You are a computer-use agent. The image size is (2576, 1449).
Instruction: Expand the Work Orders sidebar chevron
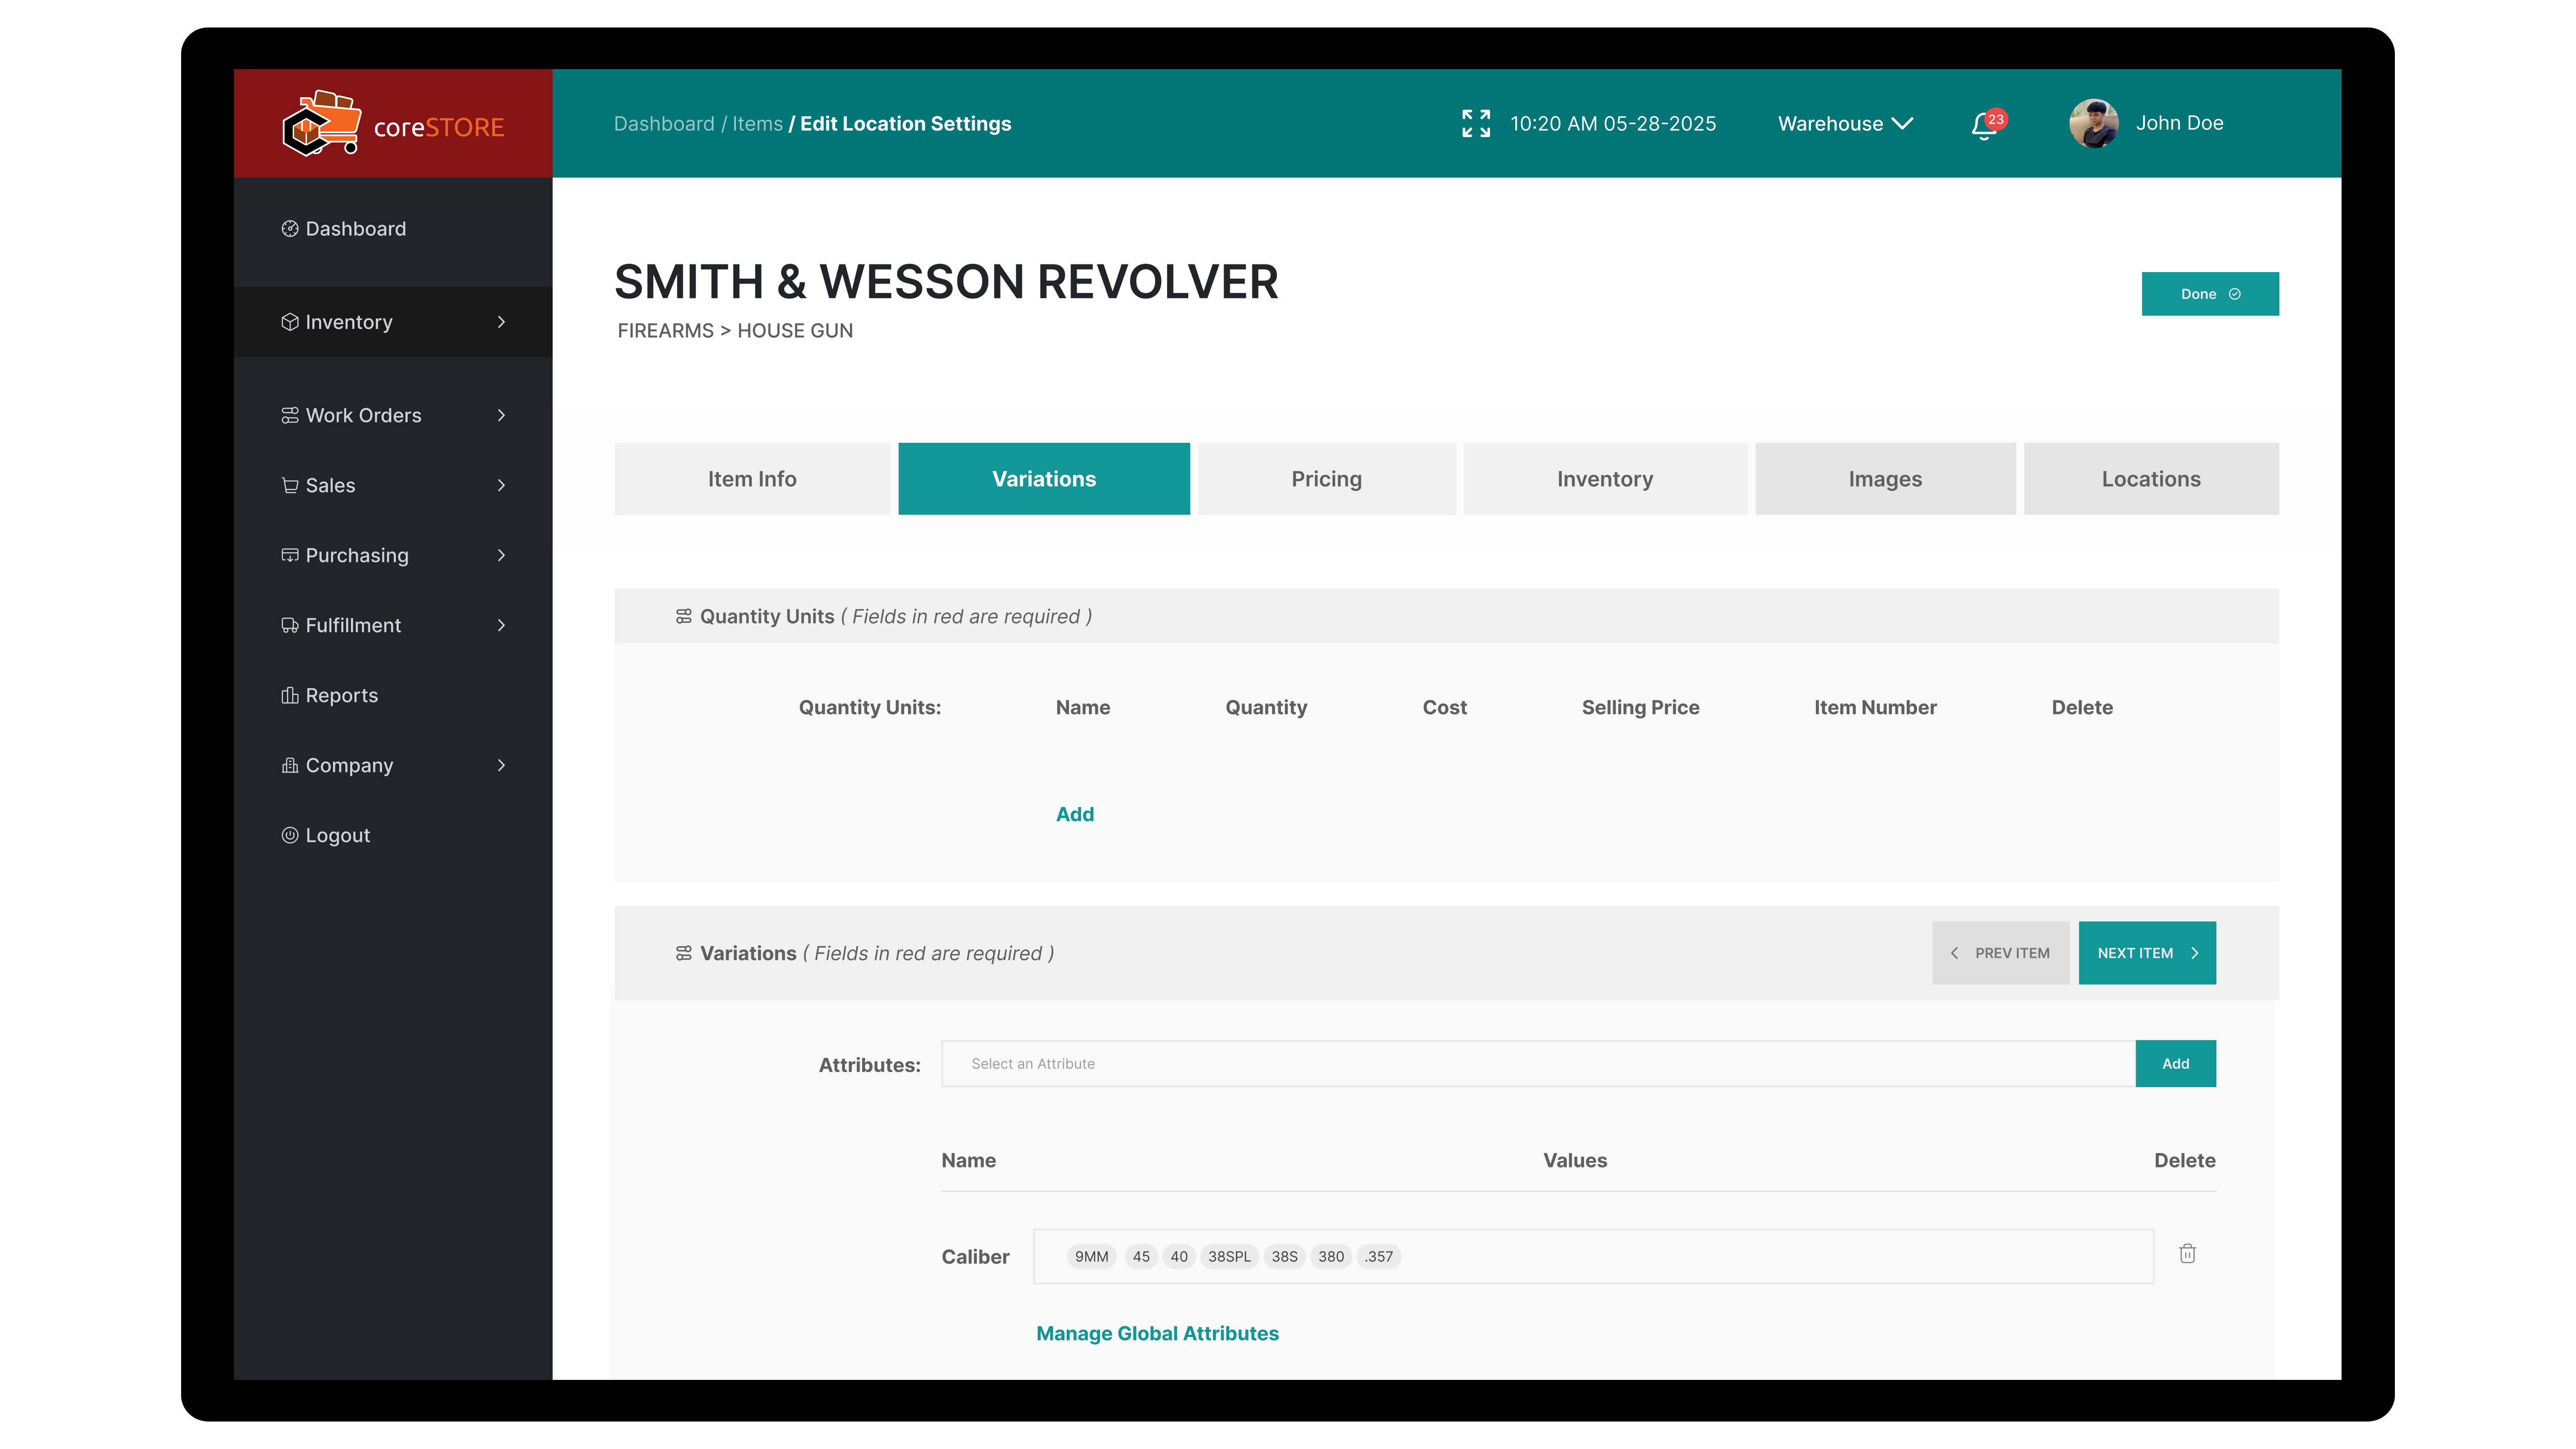click(x=501, y=415)
